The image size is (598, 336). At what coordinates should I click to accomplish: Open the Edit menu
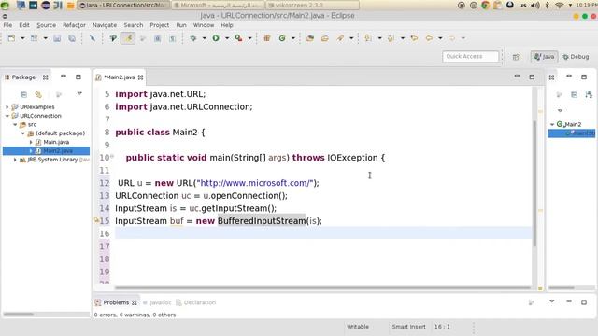24,25
